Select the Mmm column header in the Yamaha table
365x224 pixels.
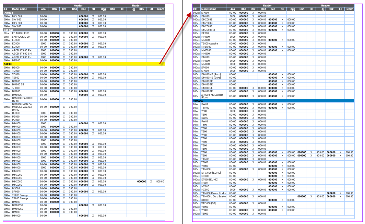tap(349, 9)
